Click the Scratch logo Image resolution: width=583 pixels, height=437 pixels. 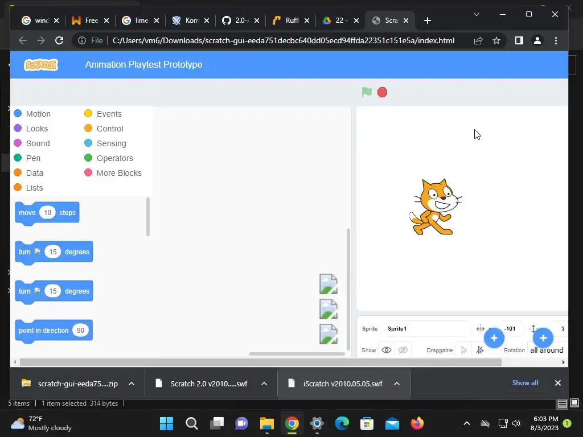point(41,65)
